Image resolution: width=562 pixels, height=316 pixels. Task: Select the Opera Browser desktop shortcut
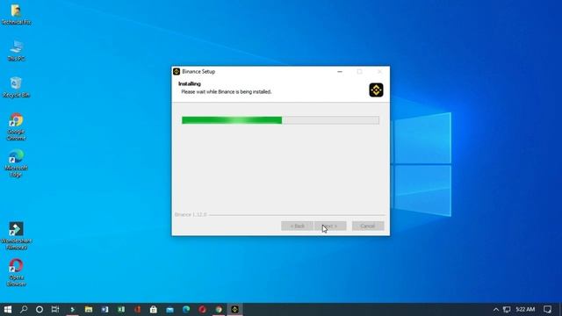[x=16, y=272]
